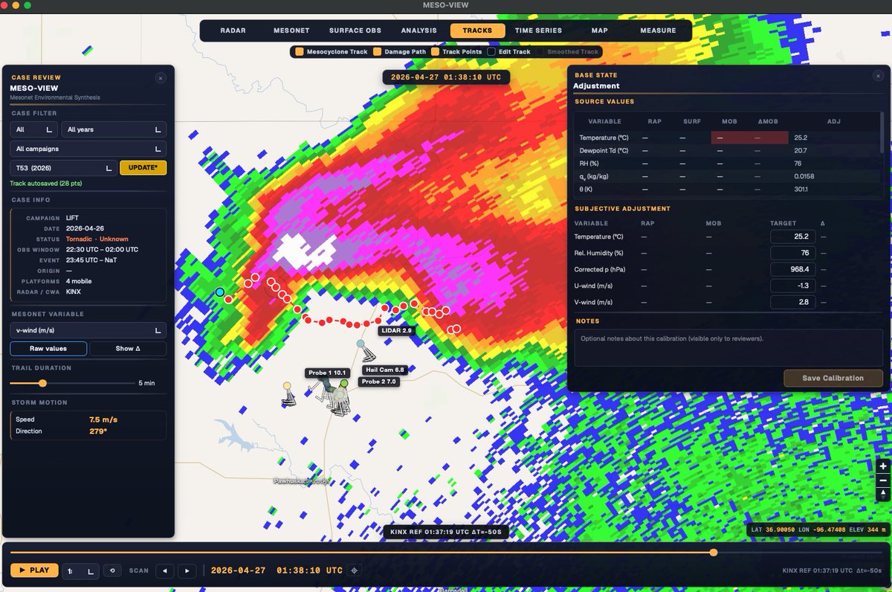Click the Rel. Humidity target input field
The image size is (892, 592).
pyautogui.click(x=793, y=253)
